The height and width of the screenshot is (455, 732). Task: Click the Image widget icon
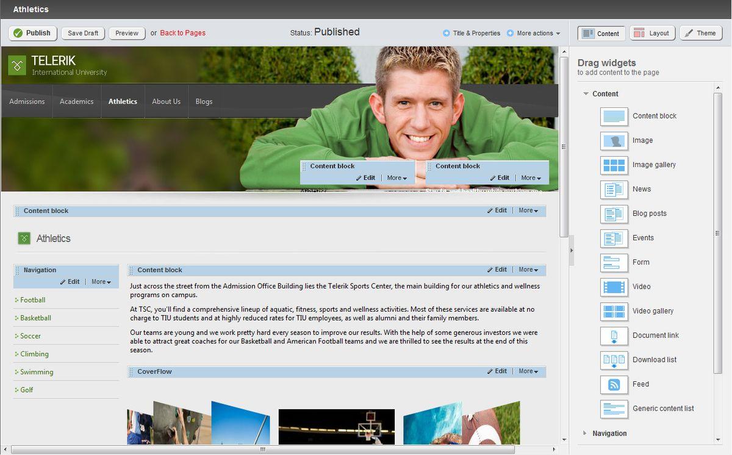pyautogui.click(x=614, y=140)
